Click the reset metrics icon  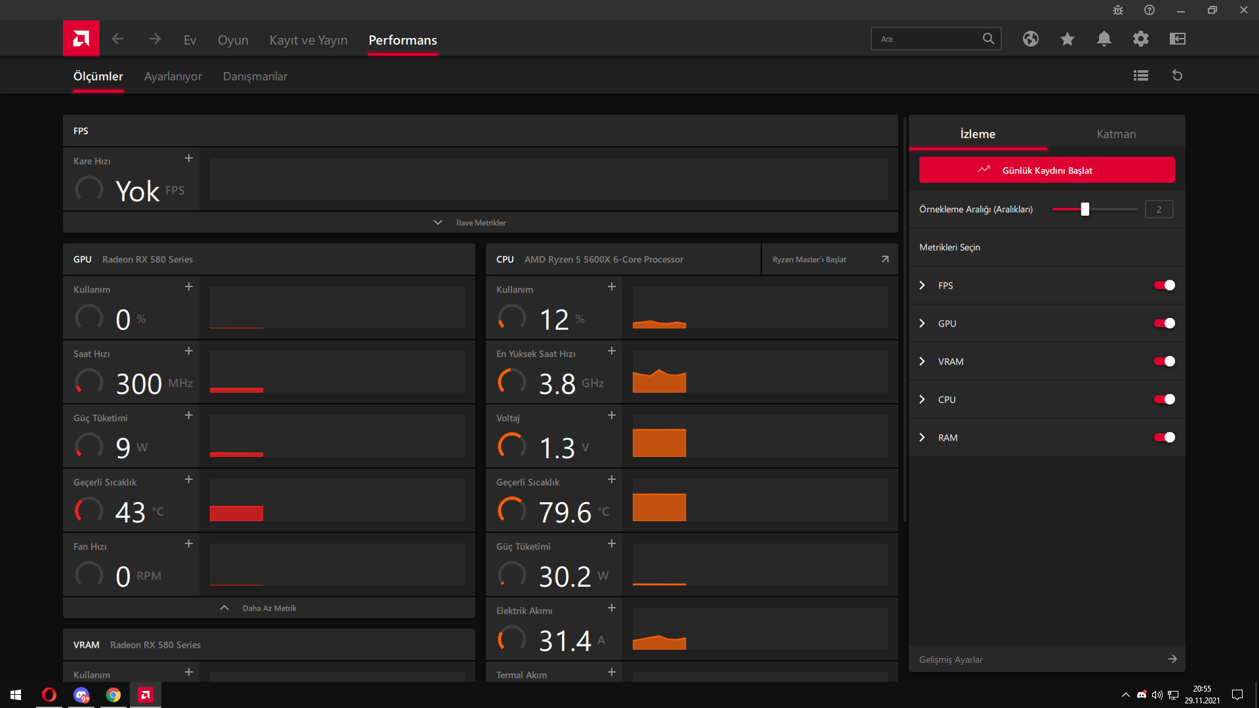1177,75
